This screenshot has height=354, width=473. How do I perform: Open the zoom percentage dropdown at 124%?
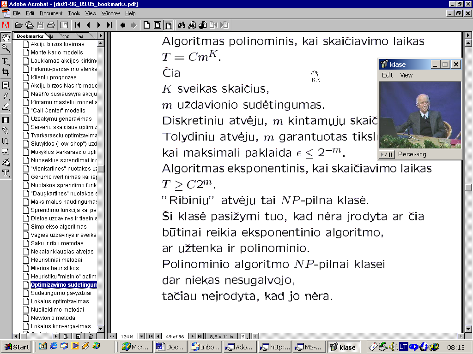[x=142, y=336]
